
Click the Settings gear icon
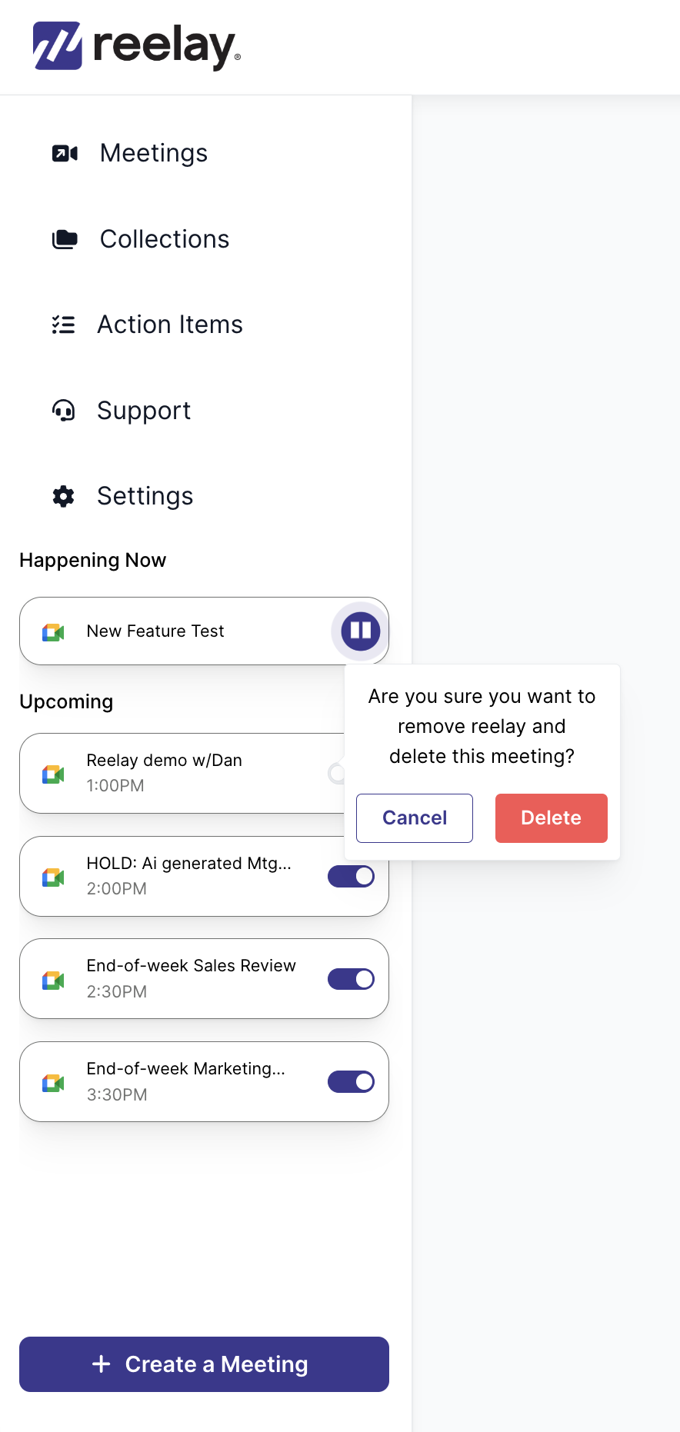click(x=63, y=496)
